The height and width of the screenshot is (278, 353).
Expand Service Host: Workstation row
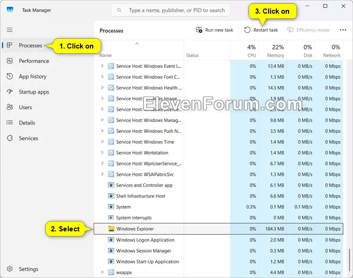[x=102, y=152]
